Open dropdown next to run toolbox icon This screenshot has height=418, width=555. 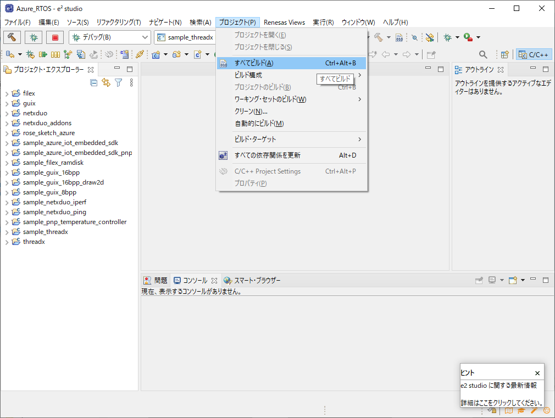click(x=478, y=37)
